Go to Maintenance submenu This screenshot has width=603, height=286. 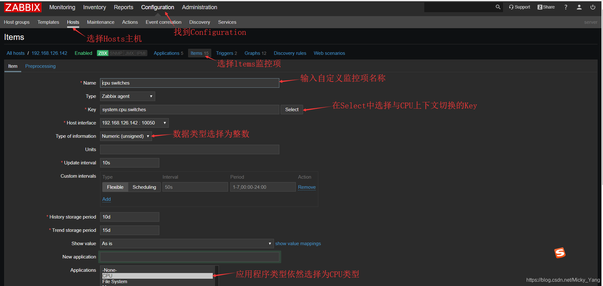tap(101, 22)
